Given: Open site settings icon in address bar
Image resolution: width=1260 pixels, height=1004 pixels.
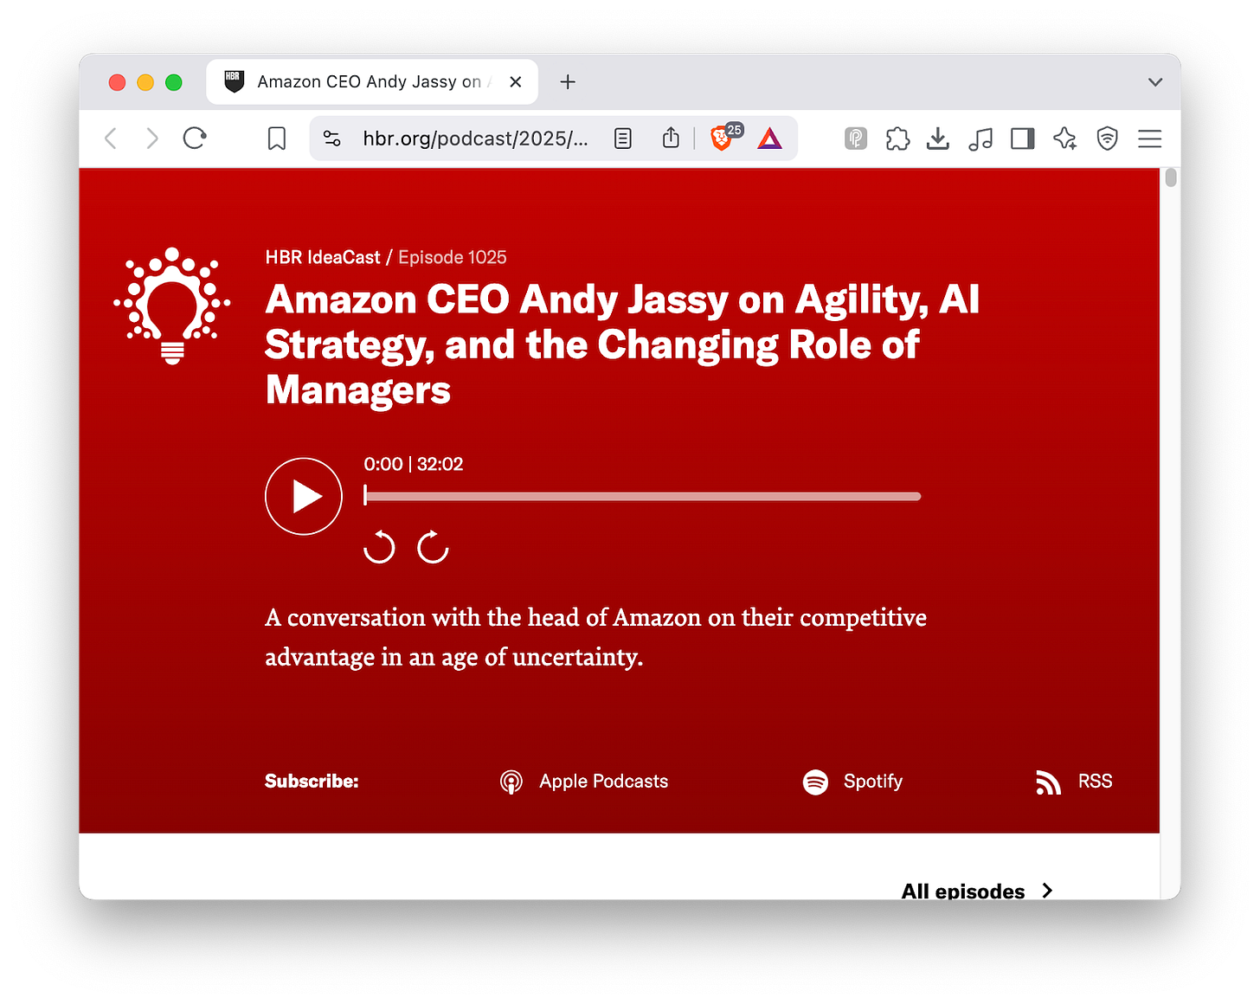Looking at the screenshot, I should point(331,138).
